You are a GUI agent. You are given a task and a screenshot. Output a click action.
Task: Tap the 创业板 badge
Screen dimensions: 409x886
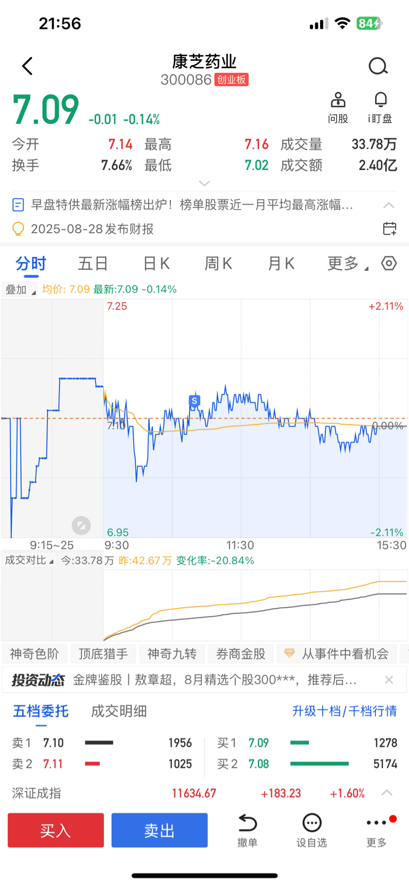tap(232, 80)
